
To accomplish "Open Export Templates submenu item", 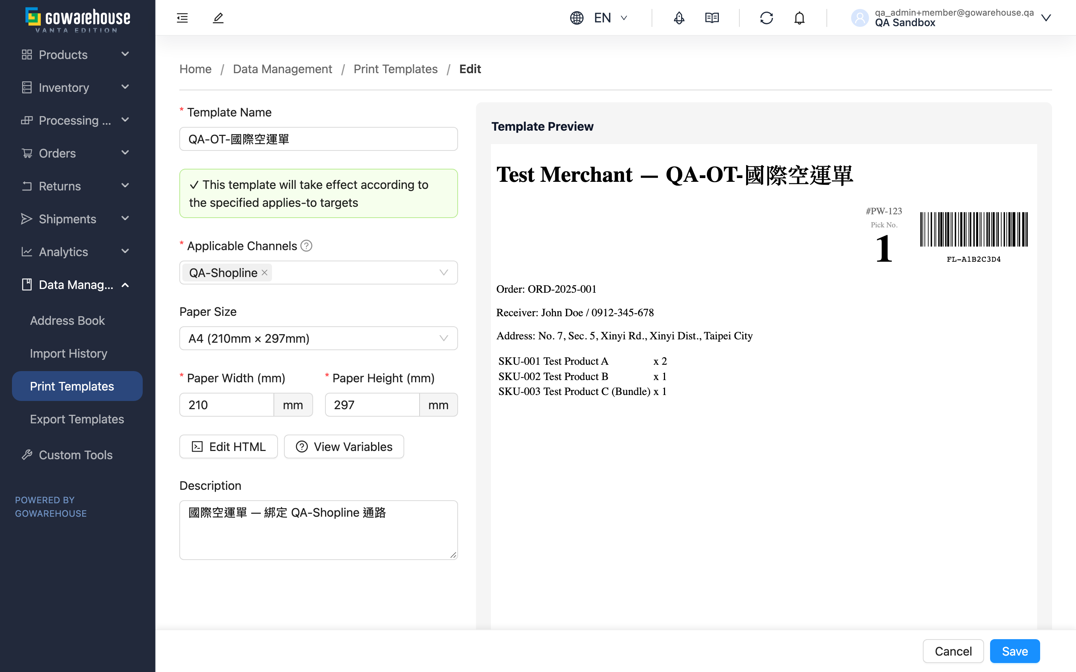I will (x=77, y=419).
